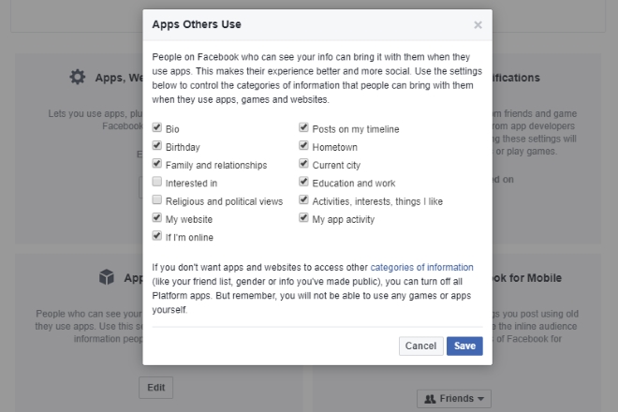Open the categories of information link

[421, 267]
